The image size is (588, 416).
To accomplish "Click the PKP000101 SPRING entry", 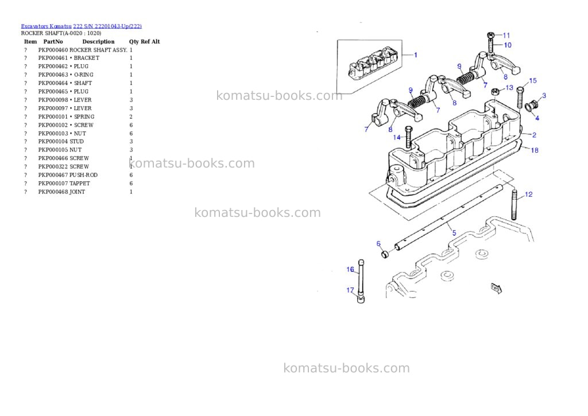I will [78, 117].
